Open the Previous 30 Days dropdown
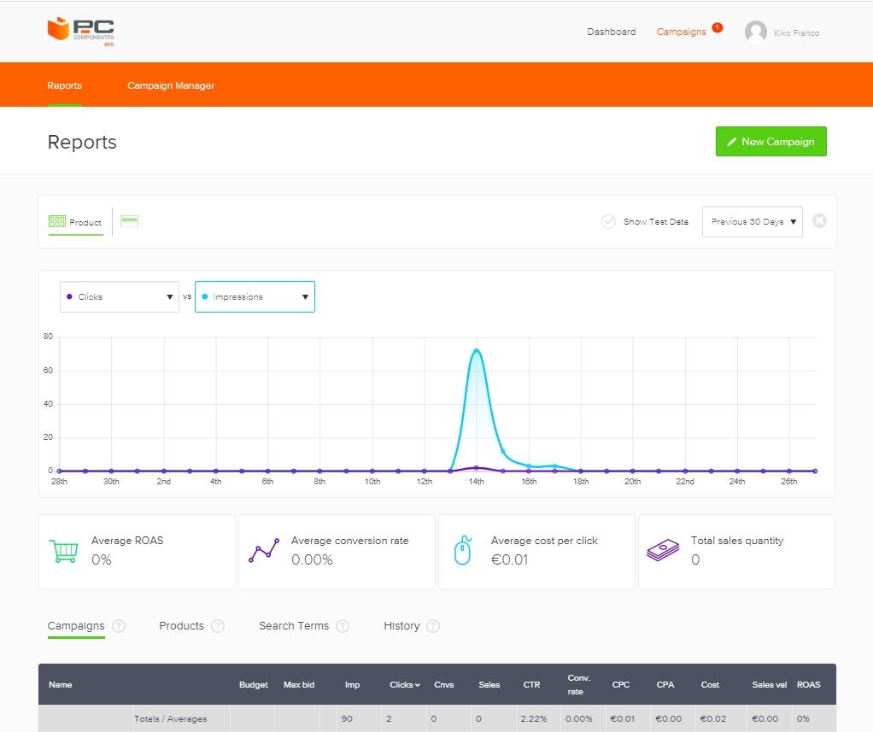This screenshot has width=873, height=732. [x=752, y=222]
